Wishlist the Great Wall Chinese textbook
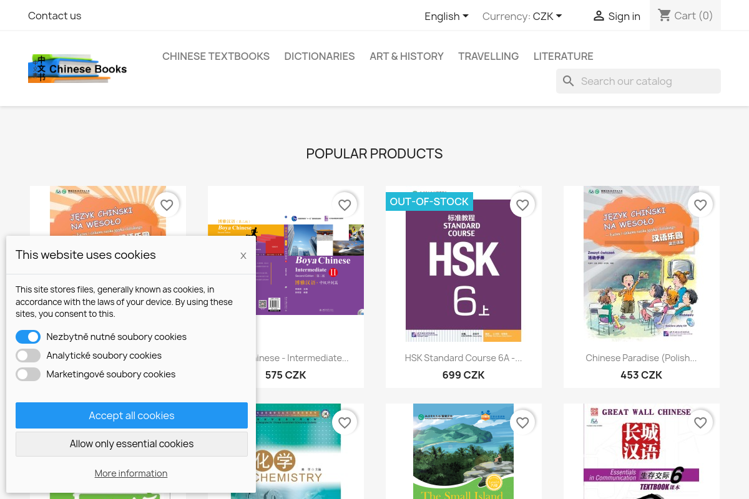Screen dimensions: 749x499 [700, 422]
